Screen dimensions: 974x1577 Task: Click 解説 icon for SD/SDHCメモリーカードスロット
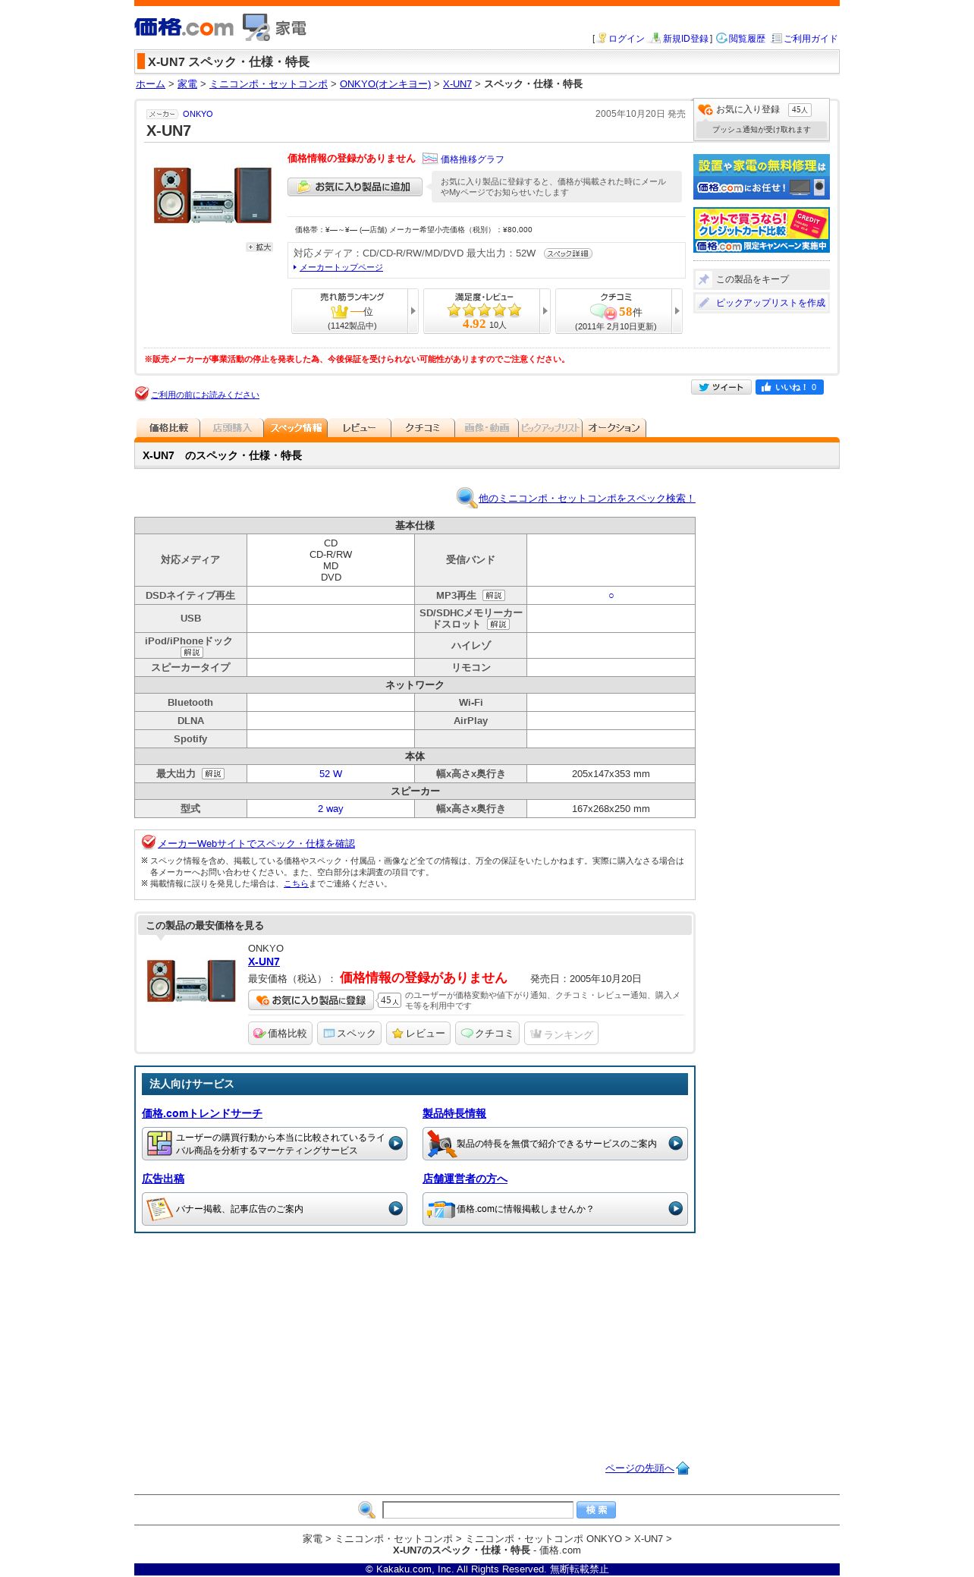(x=498, y=625)
